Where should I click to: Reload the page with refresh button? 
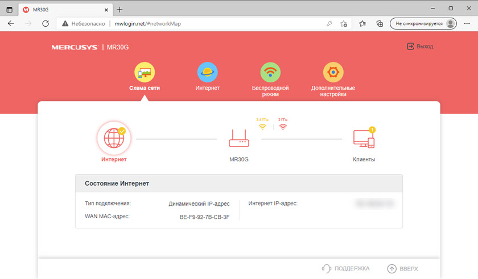(46, 24)
